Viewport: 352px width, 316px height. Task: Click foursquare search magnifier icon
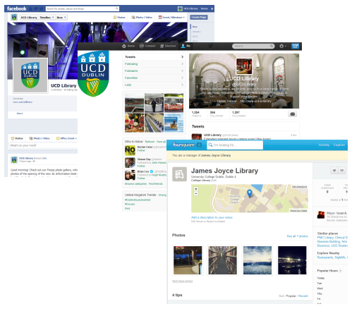click(x=210, y=145)
